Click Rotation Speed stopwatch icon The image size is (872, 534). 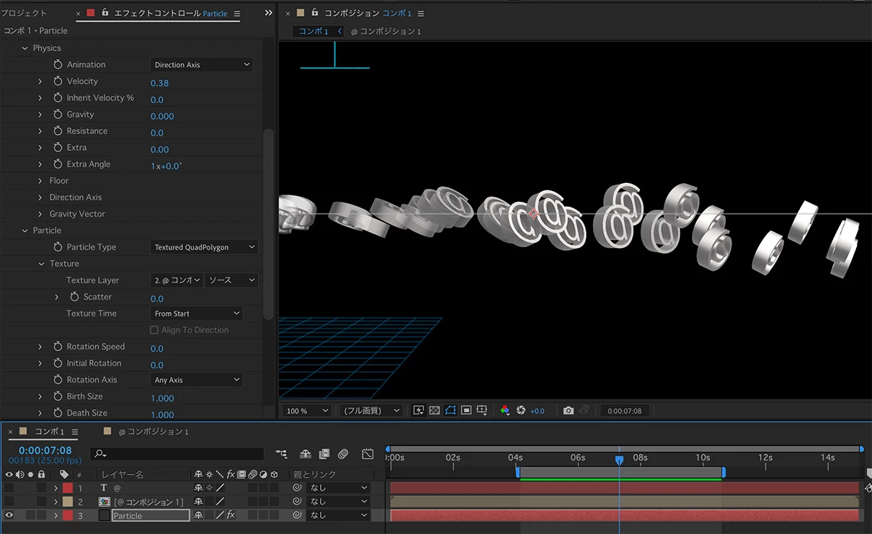point(58,347)
